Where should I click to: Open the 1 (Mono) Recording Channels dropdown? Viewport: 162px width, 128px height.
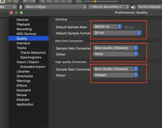coord(109,7)
